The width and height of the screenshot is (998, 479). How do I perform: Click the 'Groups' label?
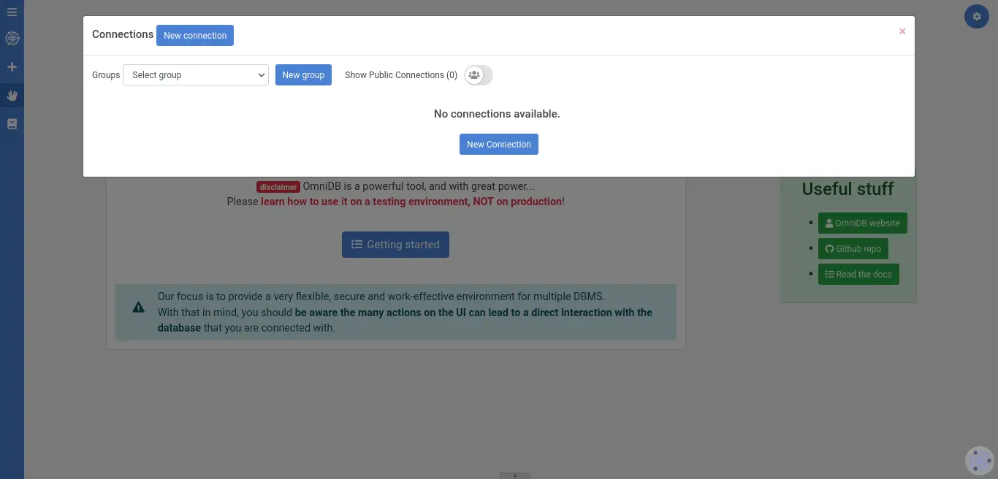click(106, 75)
